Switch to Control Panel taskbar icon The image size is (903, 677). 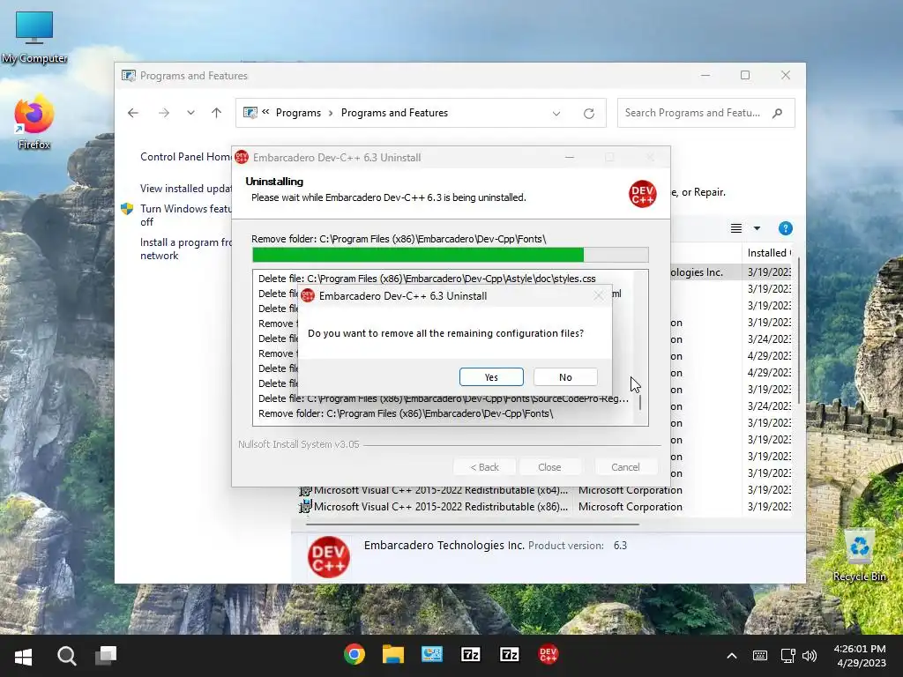(432, 655)
